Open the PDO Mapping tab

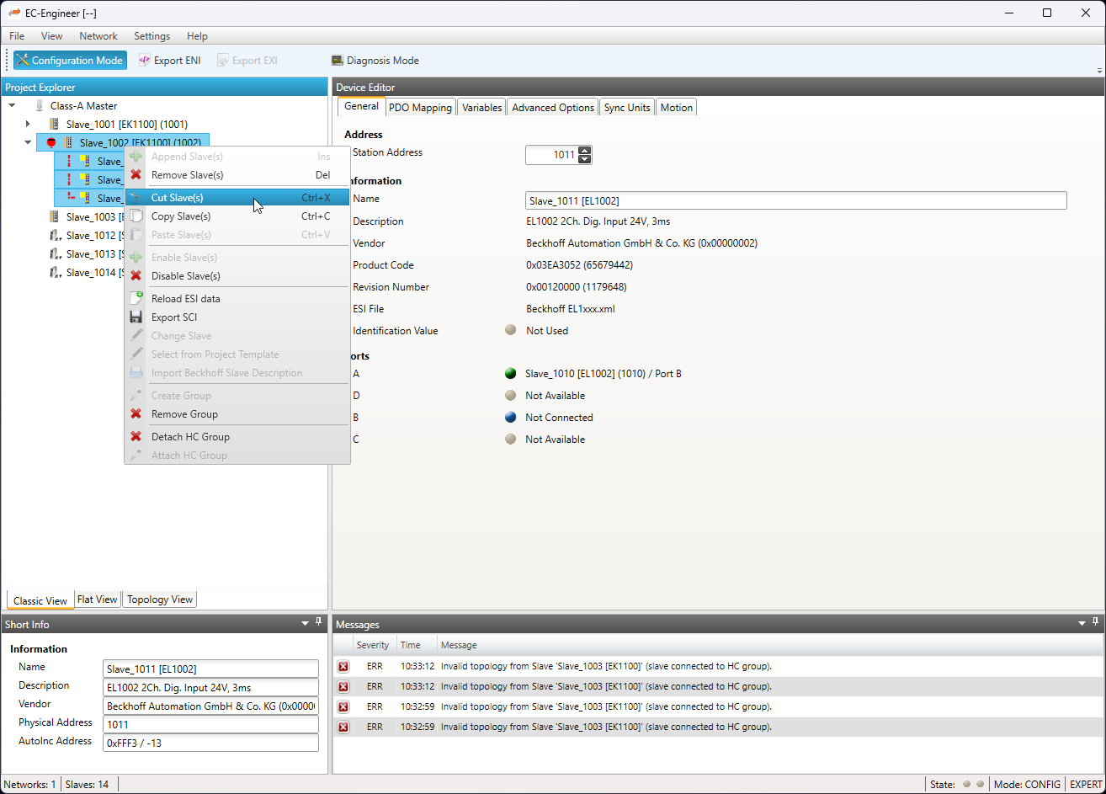coord(420,108)
